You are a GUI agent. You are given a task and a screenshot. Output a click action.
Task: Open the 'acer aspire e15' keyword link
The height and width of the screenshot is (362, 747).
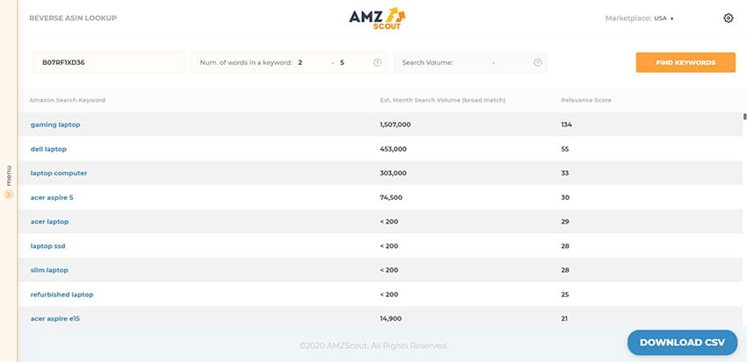click(54, 319)
